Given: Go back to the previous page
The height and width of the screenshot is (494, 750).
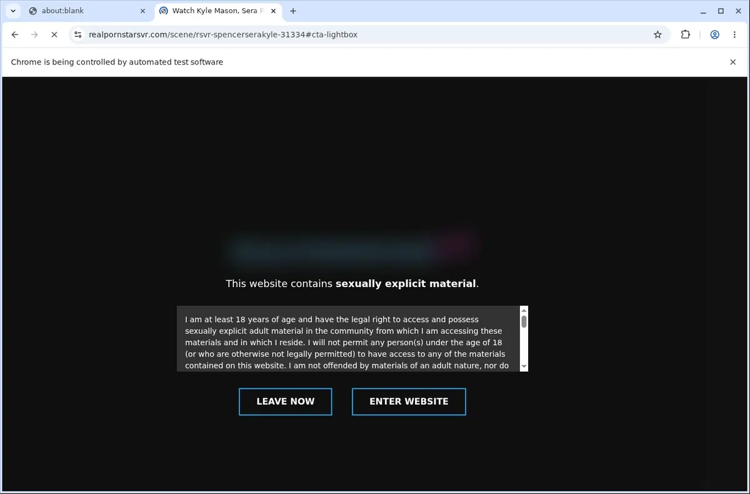Looking at the screenshot, I should (x=15, y=35).
